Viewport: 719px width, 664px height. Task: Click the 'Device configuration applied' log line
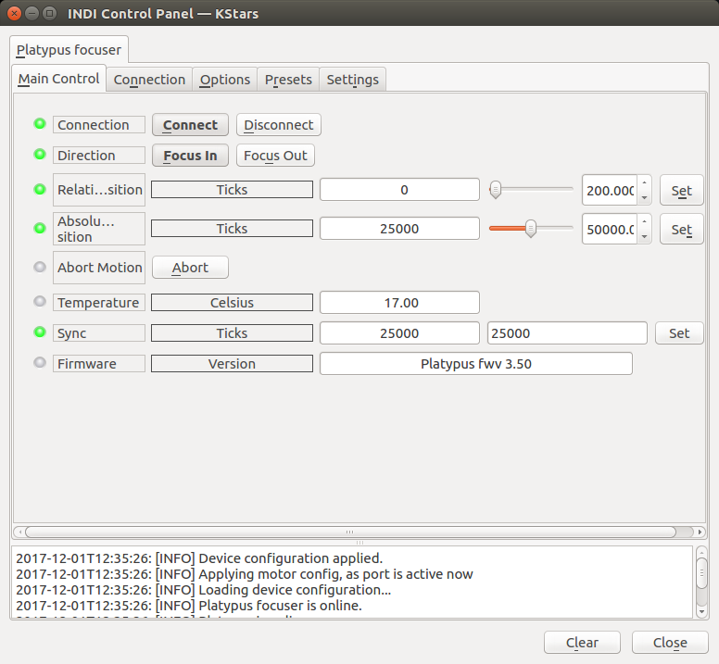(x=199, y=558)
